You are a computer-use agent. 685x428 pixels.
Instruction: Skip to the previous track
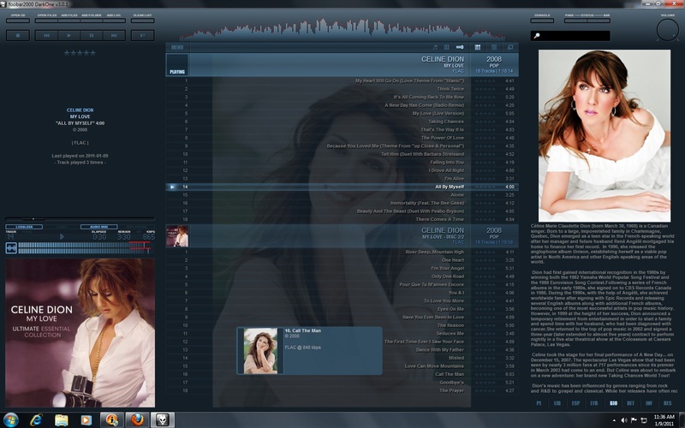point(46,35)
